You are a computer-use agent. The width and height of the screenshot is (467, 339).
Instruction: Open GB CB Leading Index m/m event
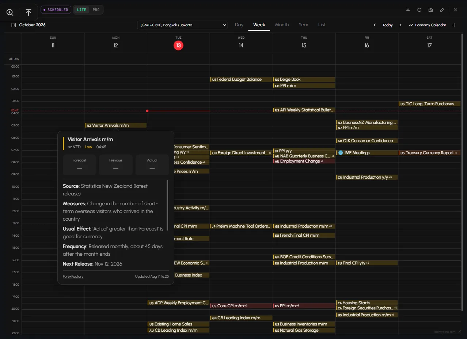tap(241, 318)
